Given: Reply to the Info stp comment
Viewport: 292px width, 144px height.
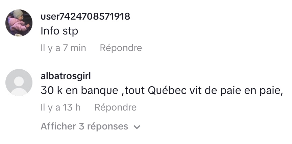Looking at the screenshot, I should tap(121, 48).
